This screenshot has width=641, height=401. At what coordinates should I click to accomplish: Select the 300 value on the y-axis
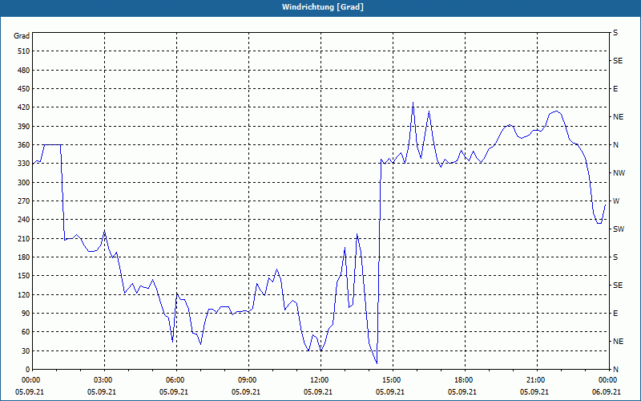24,182
